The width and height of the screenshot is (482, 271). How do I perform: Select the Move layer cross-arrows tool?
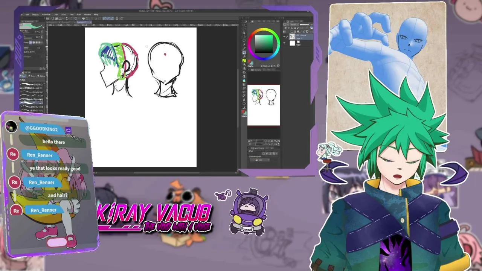click(x=244, y=37)
